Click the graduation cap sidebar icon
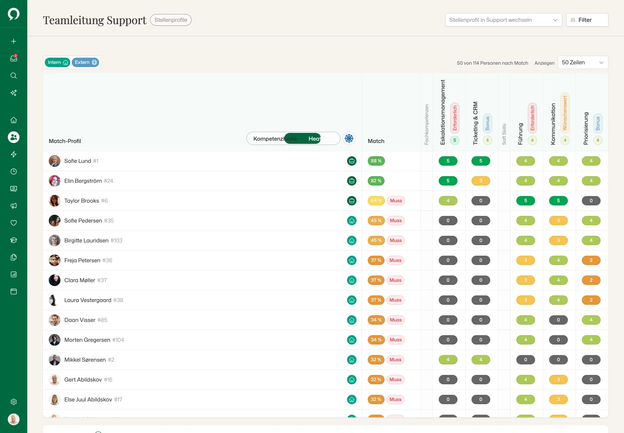 pyautogui.click(x=14, y=240)
